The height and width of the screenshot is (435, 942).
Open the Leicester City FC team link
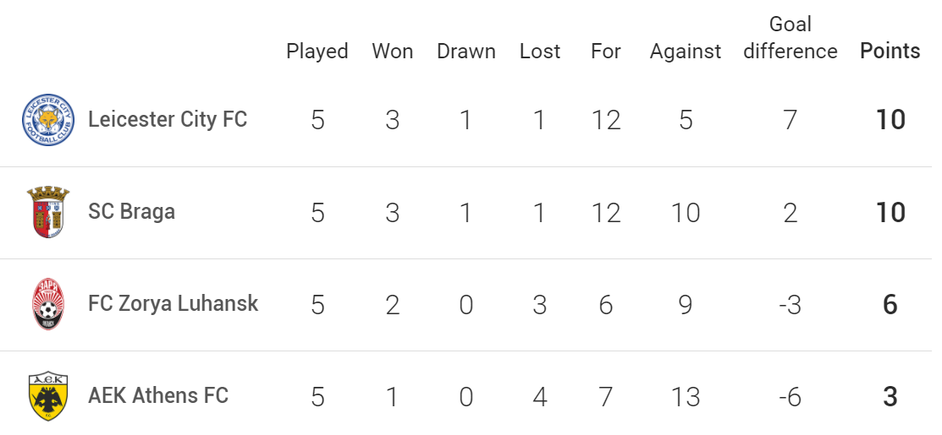(168, 119)
